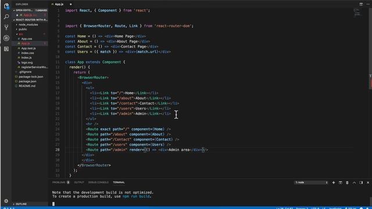
Task: Click the unsaved dot on App.js tab
Action: 71,4
